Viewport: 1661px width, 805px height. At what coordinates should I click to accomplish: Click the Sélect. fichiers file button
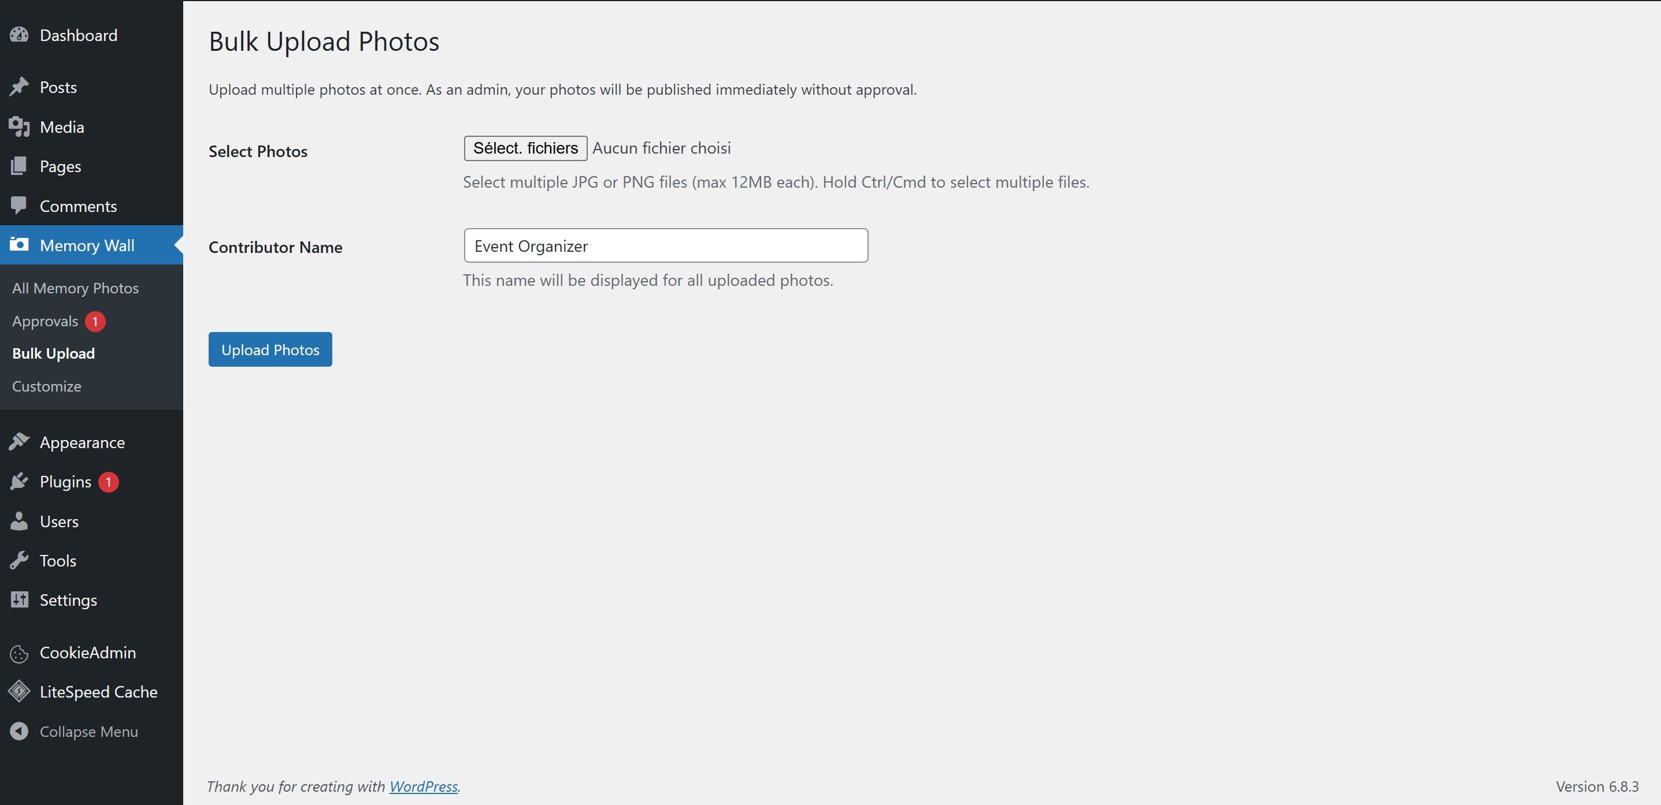pos(525,148)
